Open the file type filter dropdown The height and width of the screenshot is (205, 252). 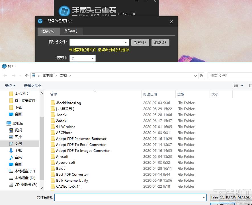[231, 197]
